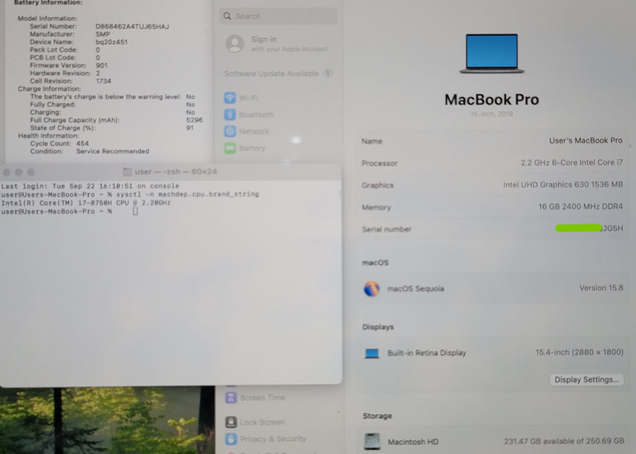This screenshot has height=454, width=636.
Task: Click Device Name value 'bq20z451'
Action: [x=112, y=42]
